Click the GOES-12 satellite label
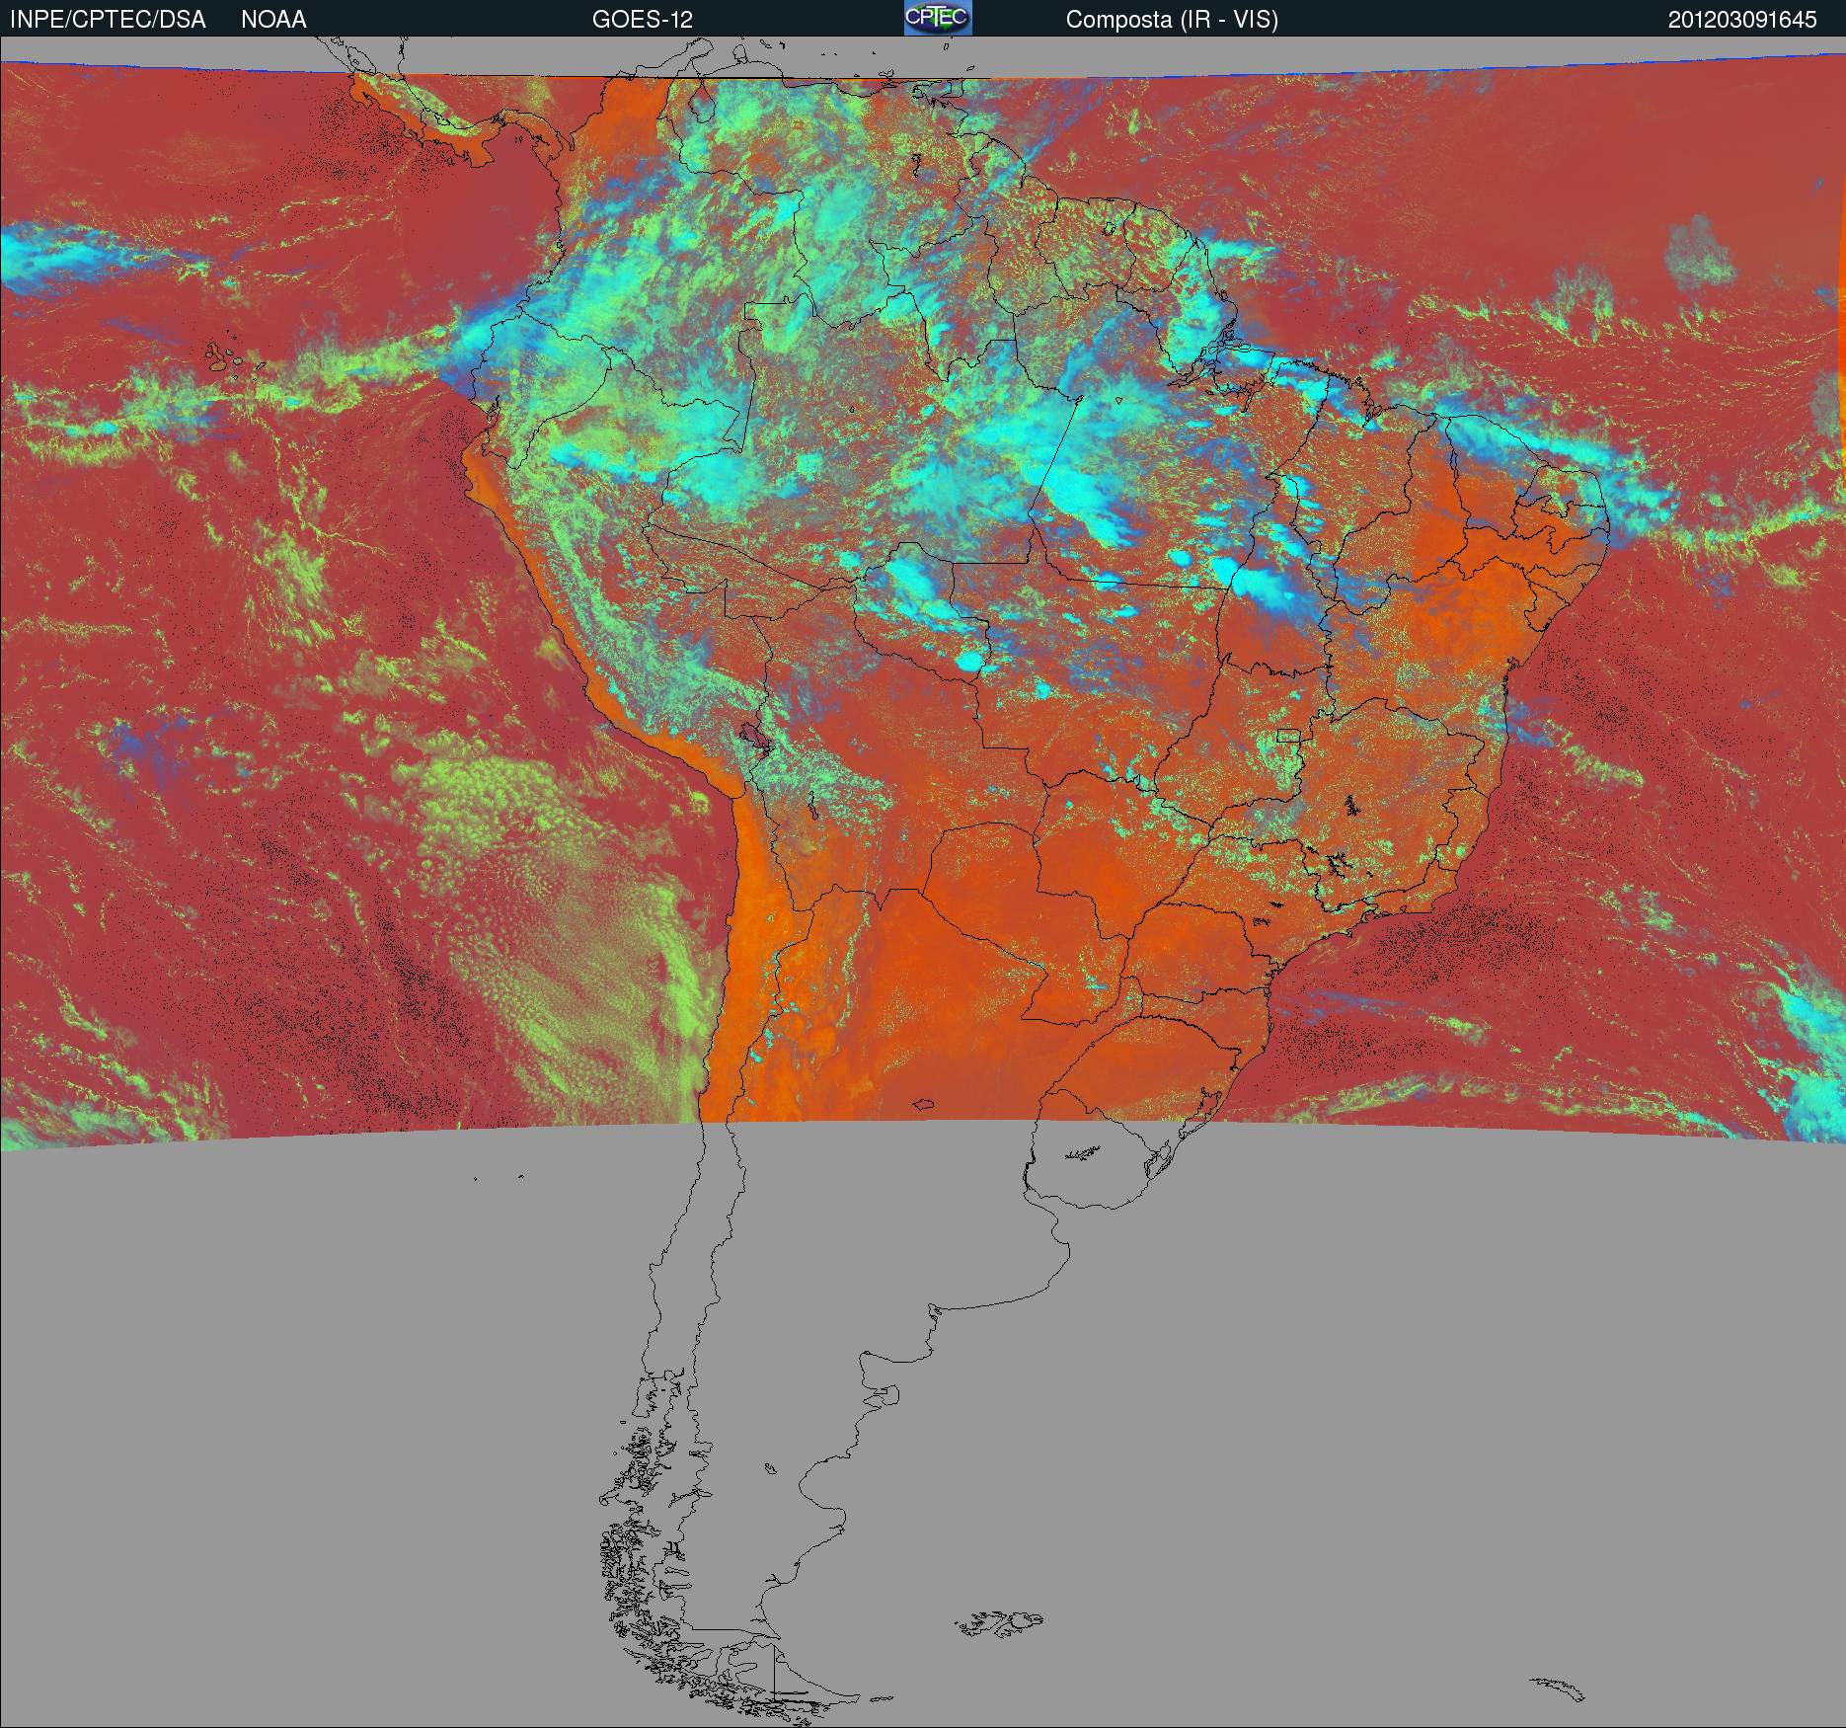The height and width of the screenshot is (1728, 1846). coord(642,20)
